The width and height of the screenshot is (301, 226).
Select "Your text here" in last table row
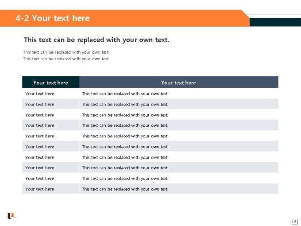(x=40, y=189)
